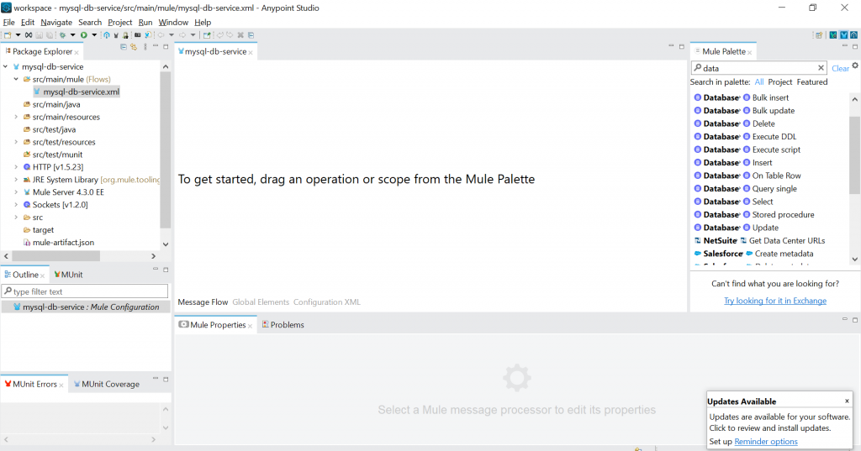Image resolution: width=861 pixels, height=451 pixels.
Task: Expand the JRE System Library node
Action: [16, 180]
